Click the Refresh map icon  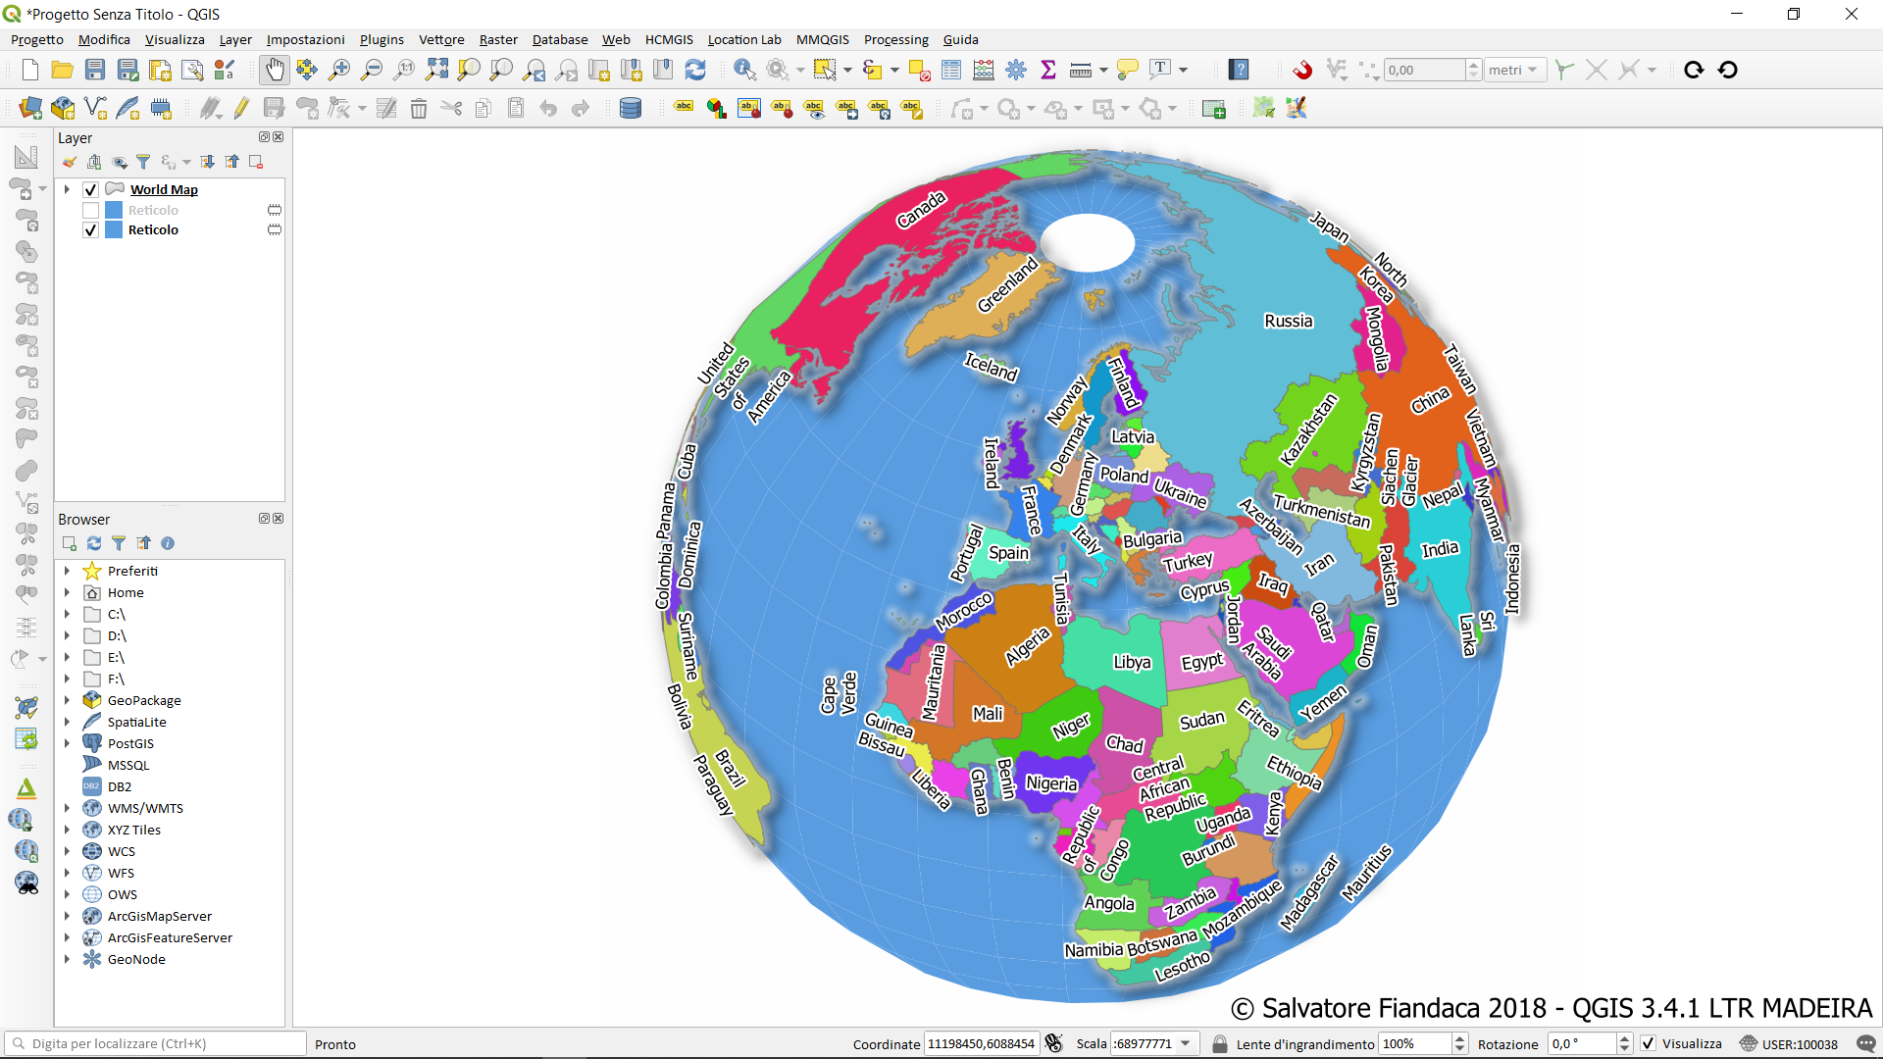695,70
